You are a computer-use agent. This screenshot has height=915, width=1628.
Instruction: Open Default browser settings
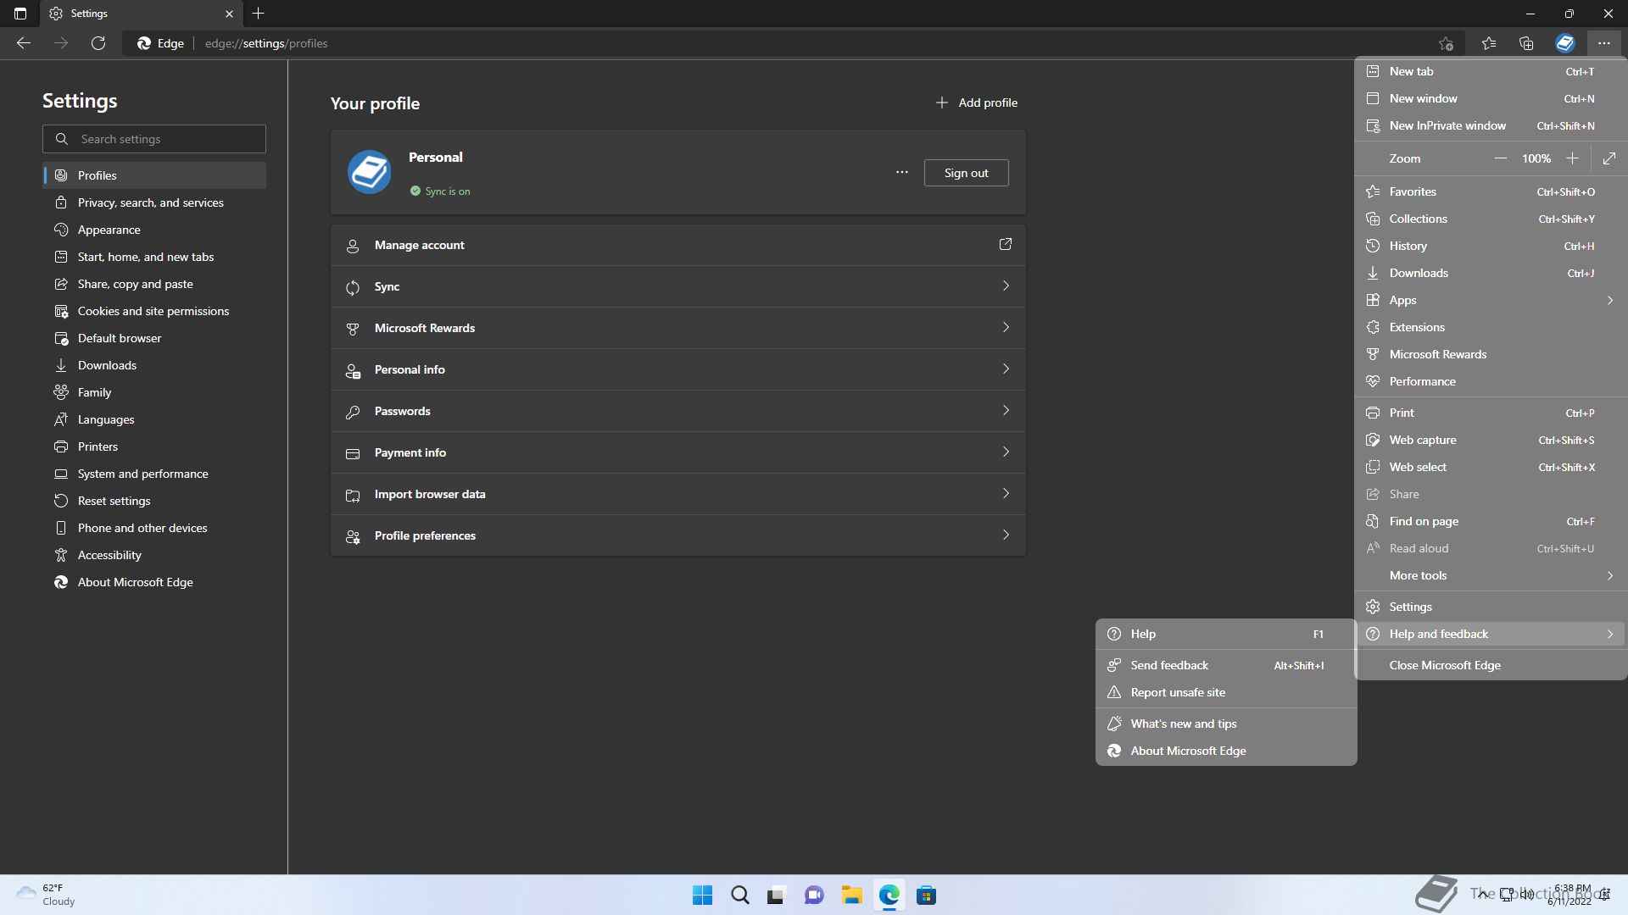click(154, 338)
